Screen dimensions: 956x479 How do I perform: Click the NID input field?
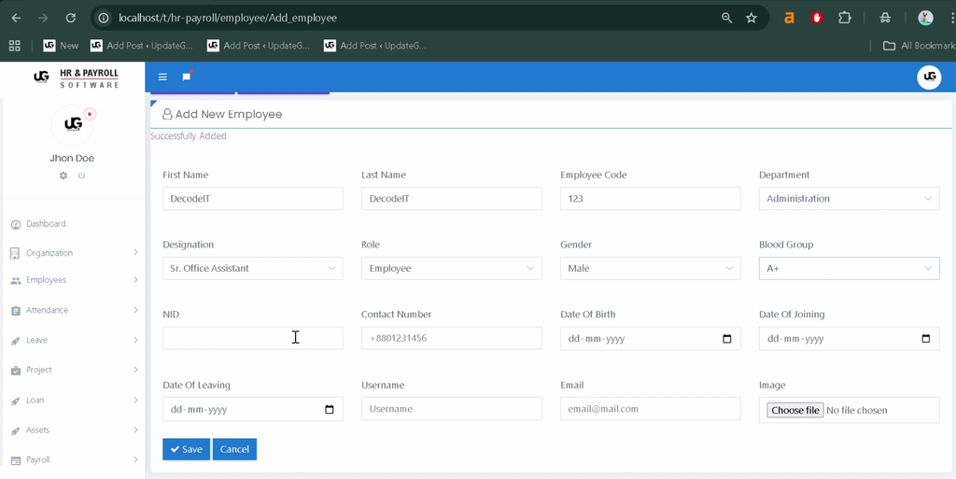coord(252,338)
